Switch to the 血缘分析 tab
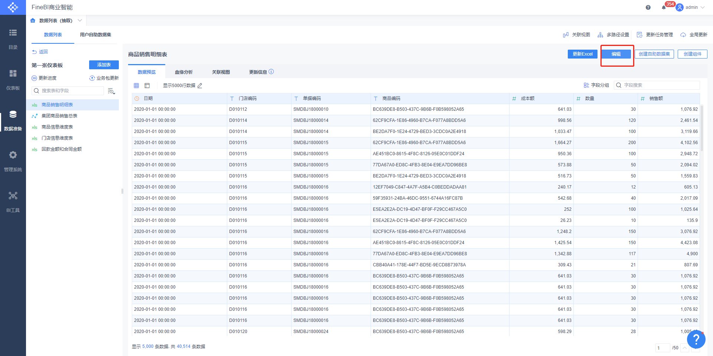 point(184,72)
